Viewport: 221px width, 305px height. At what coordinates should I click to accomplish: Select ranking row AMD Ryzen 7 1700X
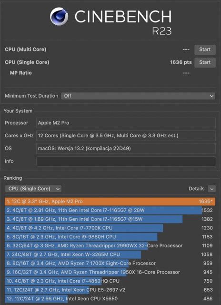[x=110, y=264]
